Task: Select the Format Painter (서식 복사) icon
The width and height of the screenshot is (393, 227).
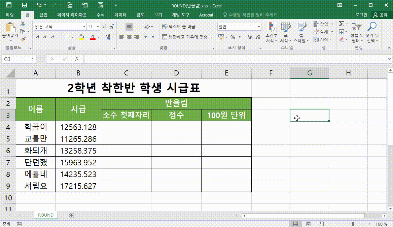Action: coord(23,39)
